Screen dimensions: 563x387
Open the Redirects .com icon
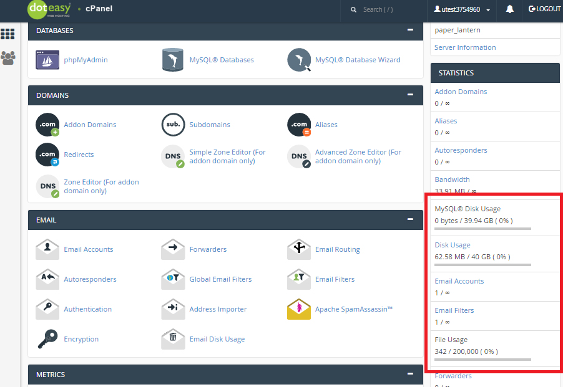click(x=47, y=155)
